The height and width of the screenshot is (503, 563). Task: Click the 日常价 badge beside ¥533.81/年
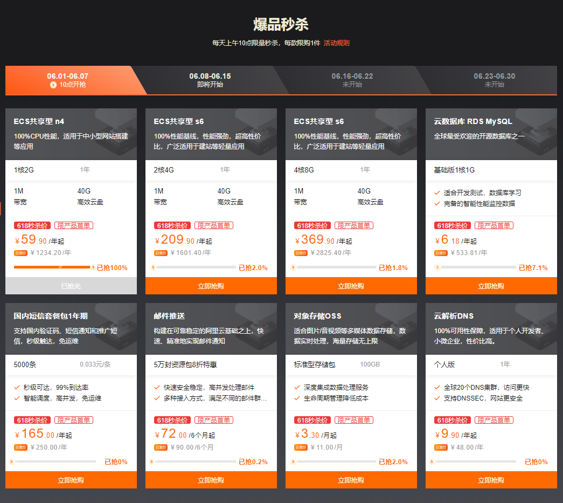[x=441, y=253]
